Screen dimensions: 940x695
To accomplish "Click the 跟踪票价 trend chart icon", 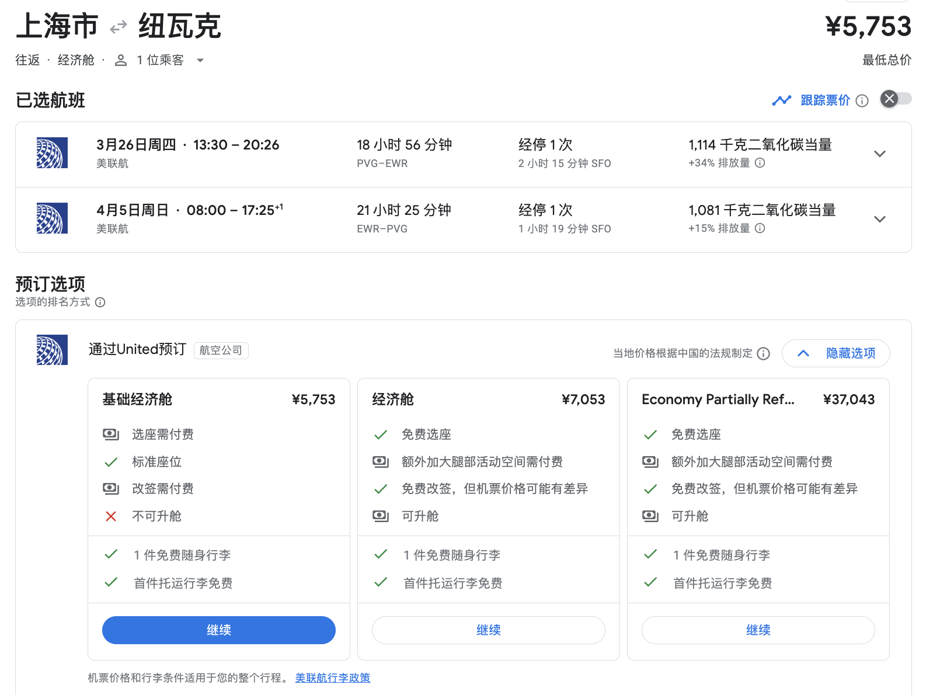I will (x=781, y=100).
